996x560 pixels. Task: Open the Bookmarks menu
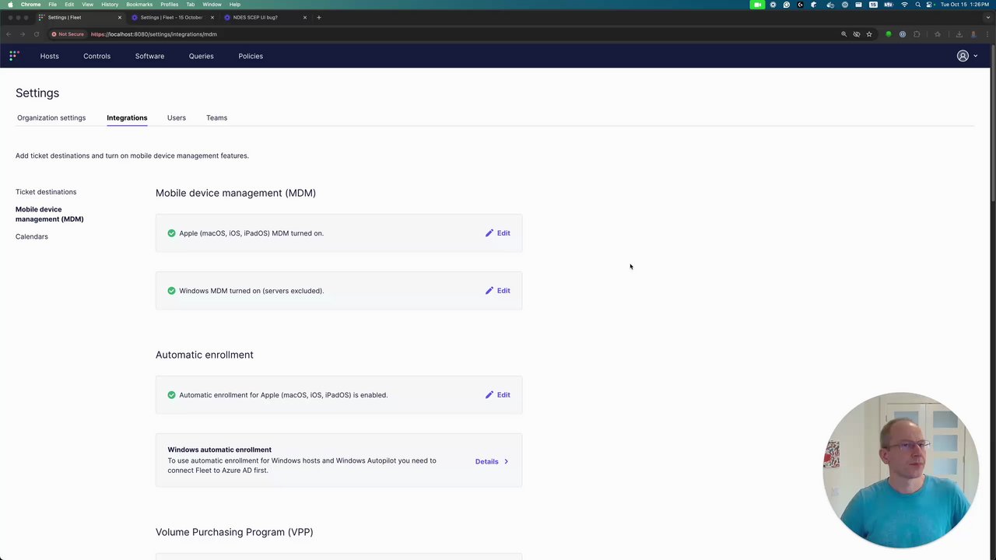139,5
